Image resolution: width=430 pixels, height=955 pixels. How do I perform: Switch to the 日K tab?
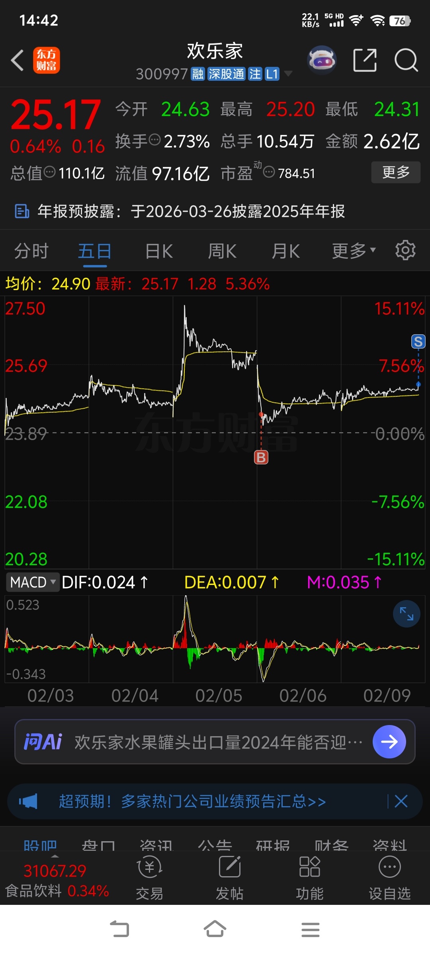click(x=159, y=251)
